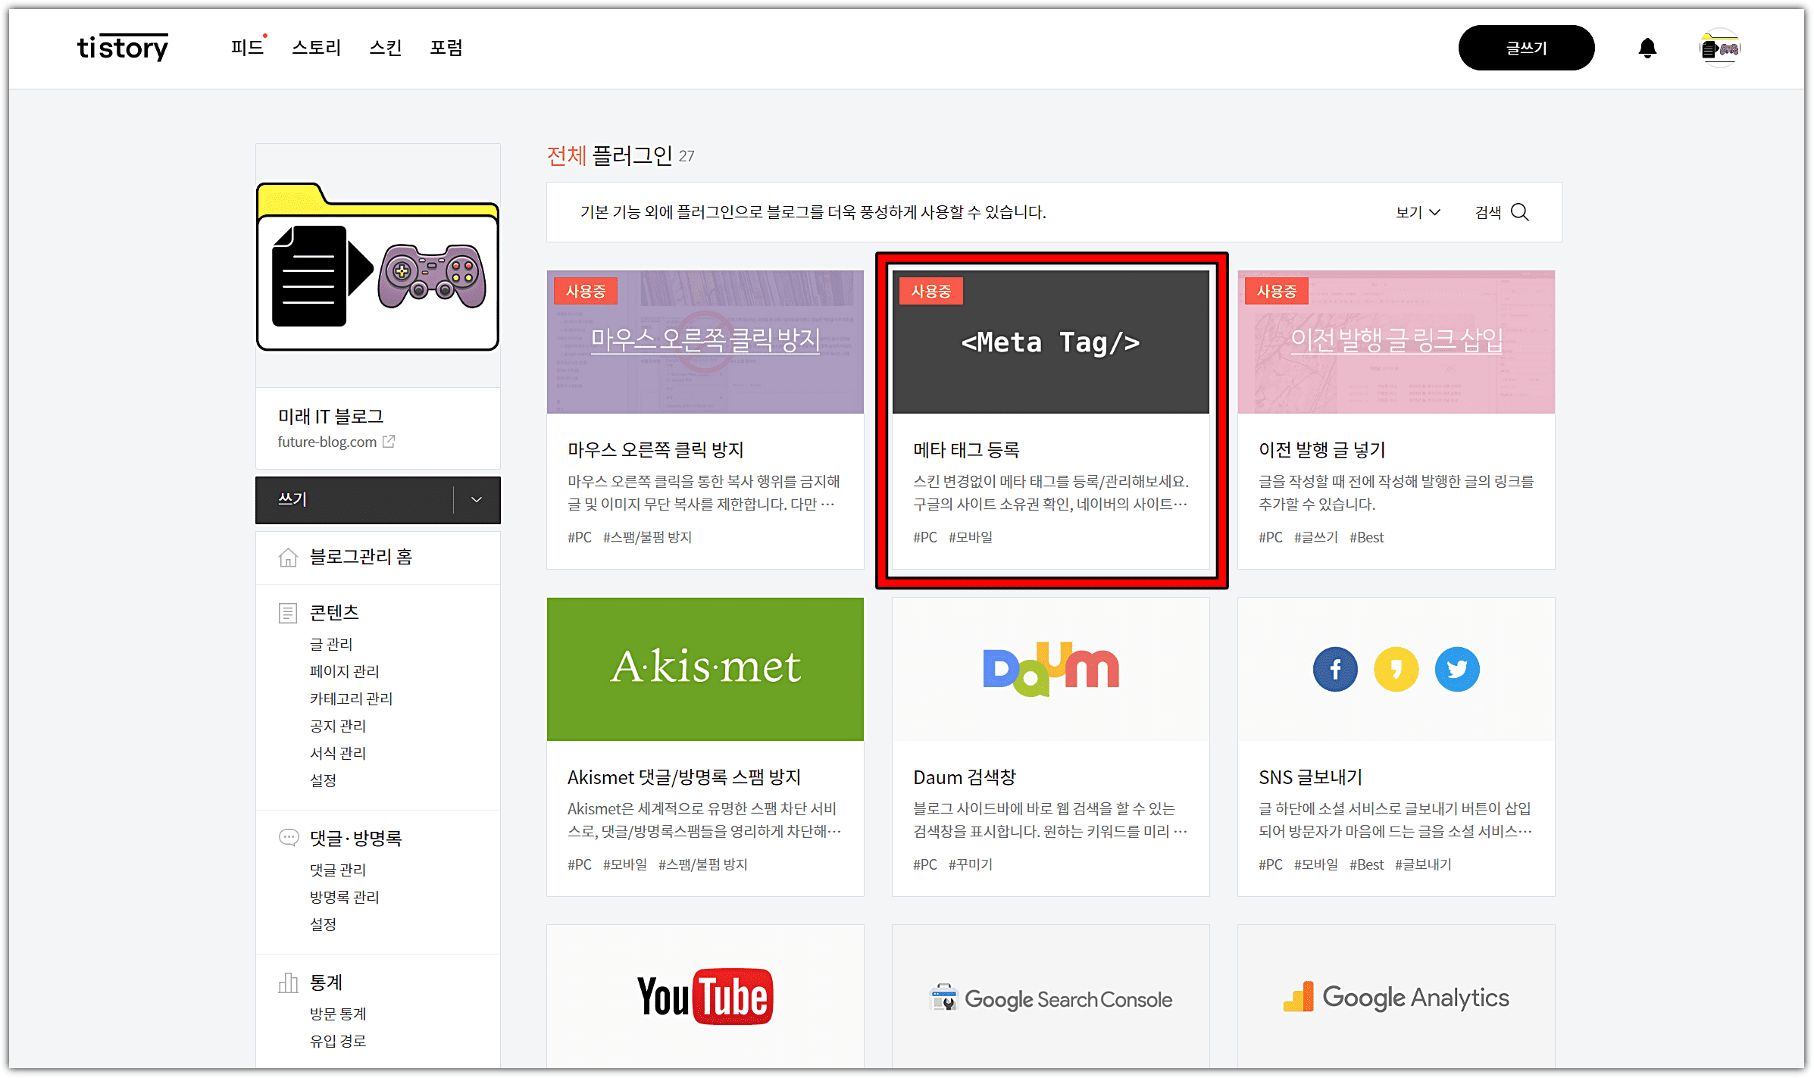The image size is (1814, 1078).
Task: Open the future-blog.com link
Action: pyautogui.click(x=327, y=441)
